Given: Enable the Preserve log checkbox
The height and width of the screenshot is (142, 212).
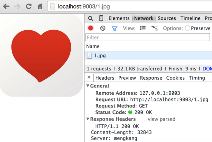Looking at the screenshot, I should click(x=188, y=28).
